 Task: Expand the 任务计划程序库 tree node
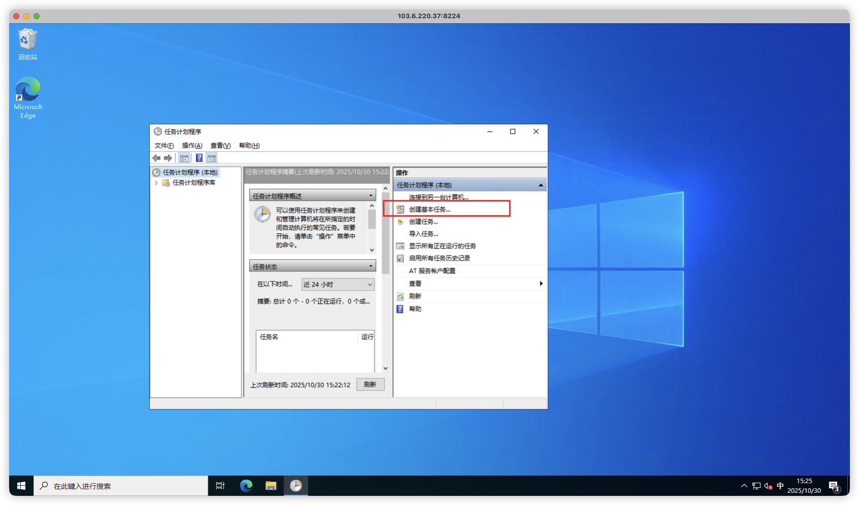(156, 183)
